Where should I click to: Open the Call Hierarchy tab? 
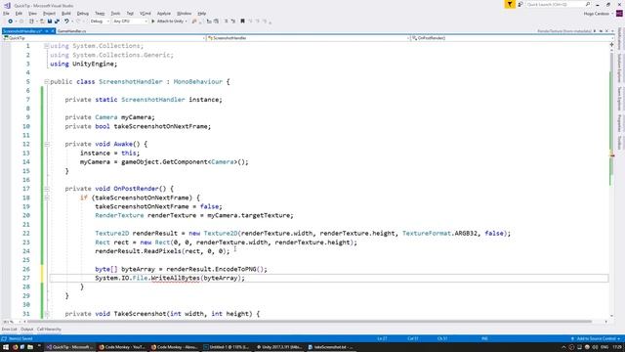tap(49, 330)
